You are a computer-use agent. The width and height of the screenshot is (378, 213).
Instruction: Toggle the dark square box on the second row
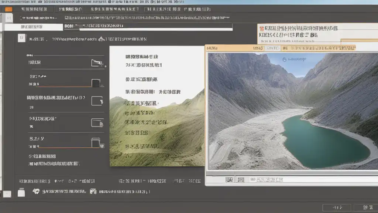click(x=96, y=83)
